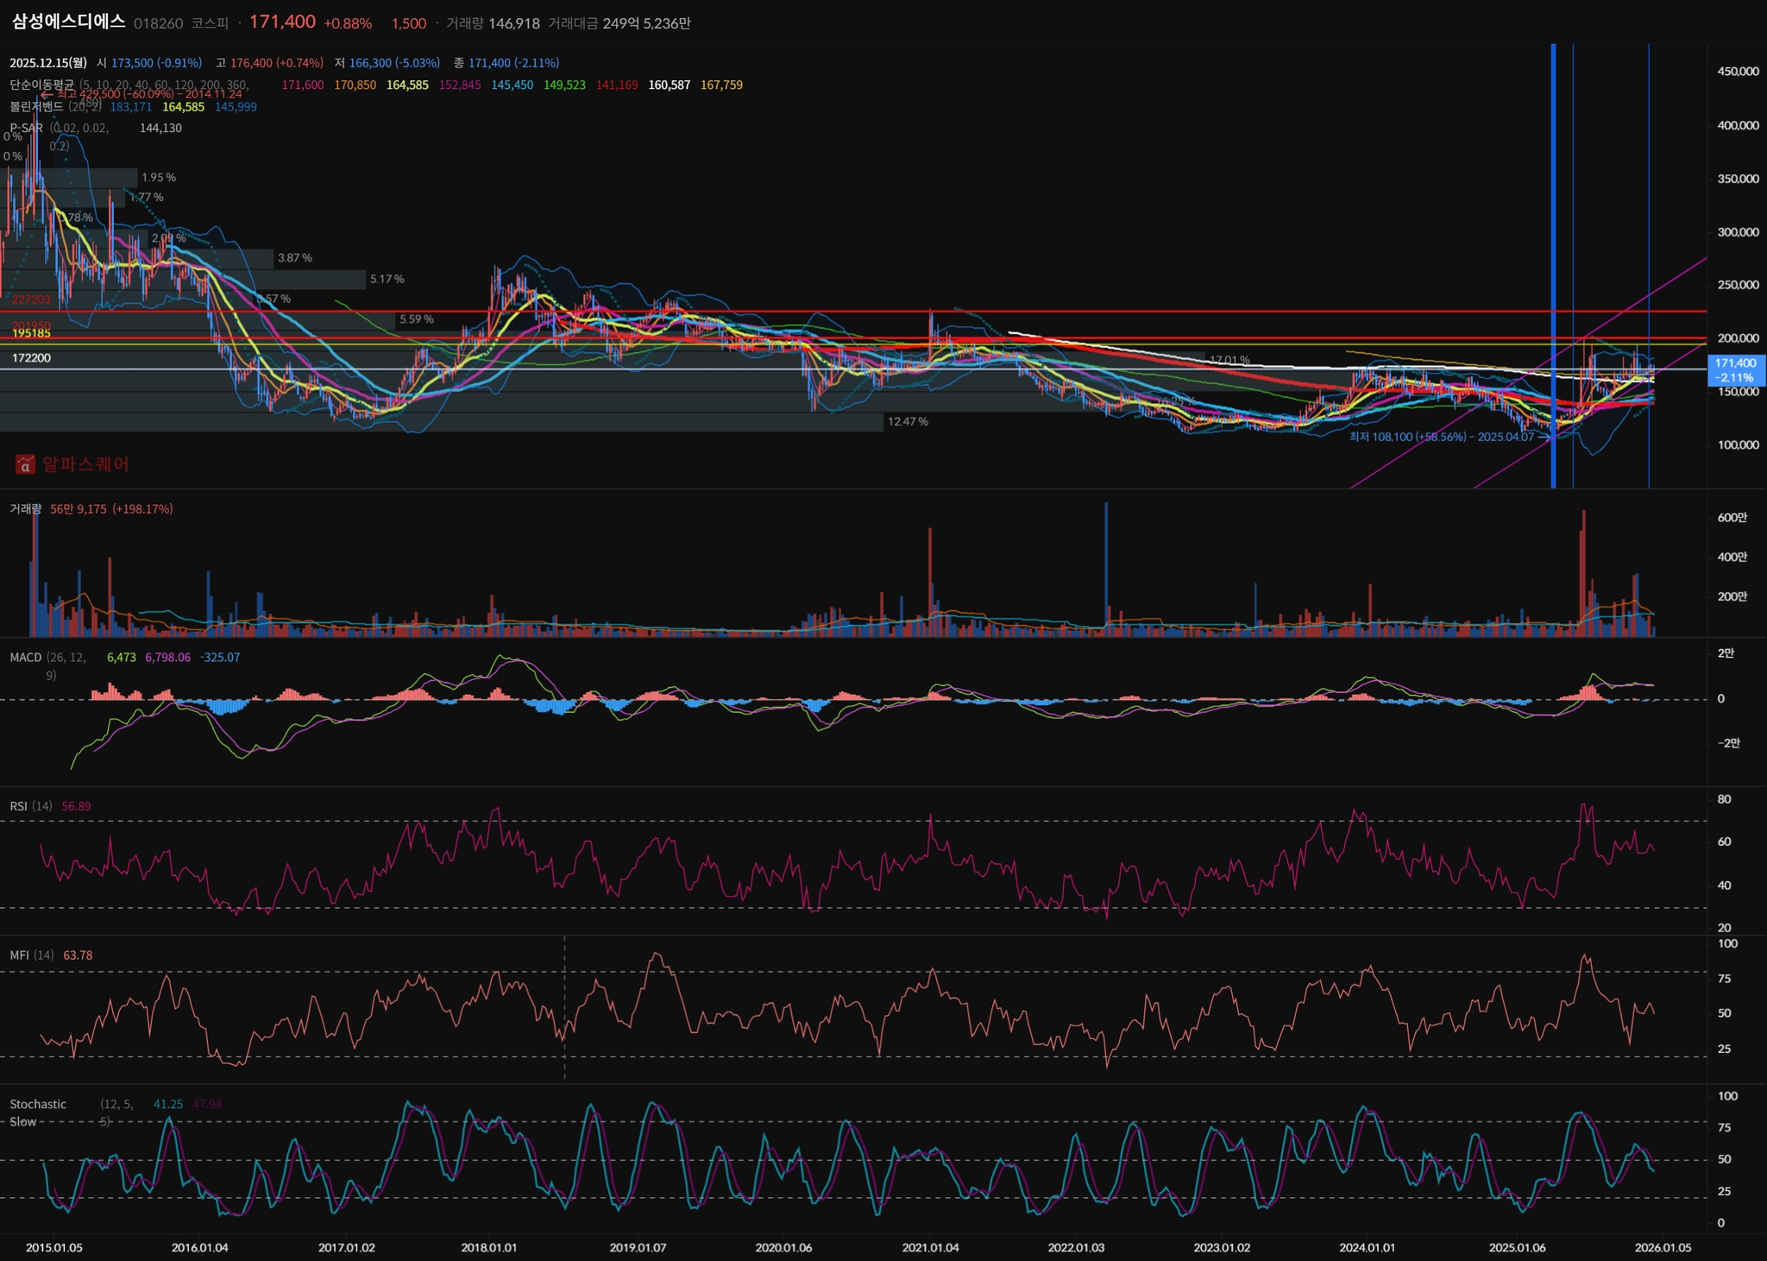Image resolution: width=1767 pixels, height=1261 pixels.
Task: Click the 최고 429,500 high marker arrow
Action: pyautogui.click(x=47, y=94)
